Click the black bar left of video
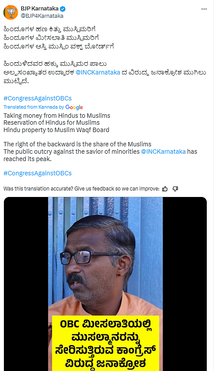Screen dimensions: 215x371 pyautogui.click(x=26, y=284)
